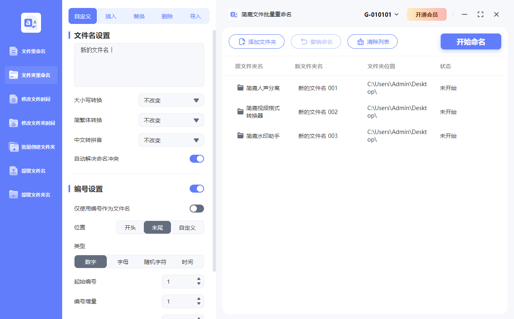Click the 撤销命名 button label

pos(322,42)
